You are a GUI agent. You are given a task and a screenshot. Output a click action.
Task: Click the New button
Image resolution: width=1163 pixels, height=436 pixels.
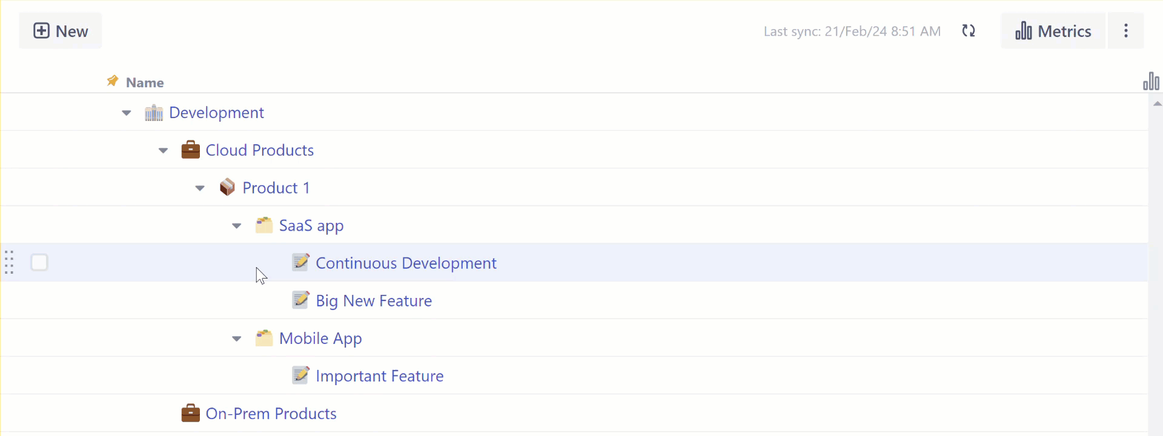click(x=61, y=31)
